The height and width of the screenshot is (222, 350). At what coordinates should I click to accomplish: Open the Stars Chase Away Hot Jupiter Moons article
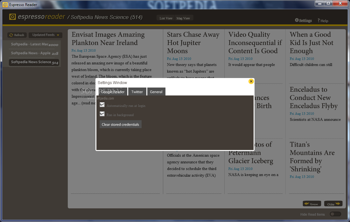[193, 42]
